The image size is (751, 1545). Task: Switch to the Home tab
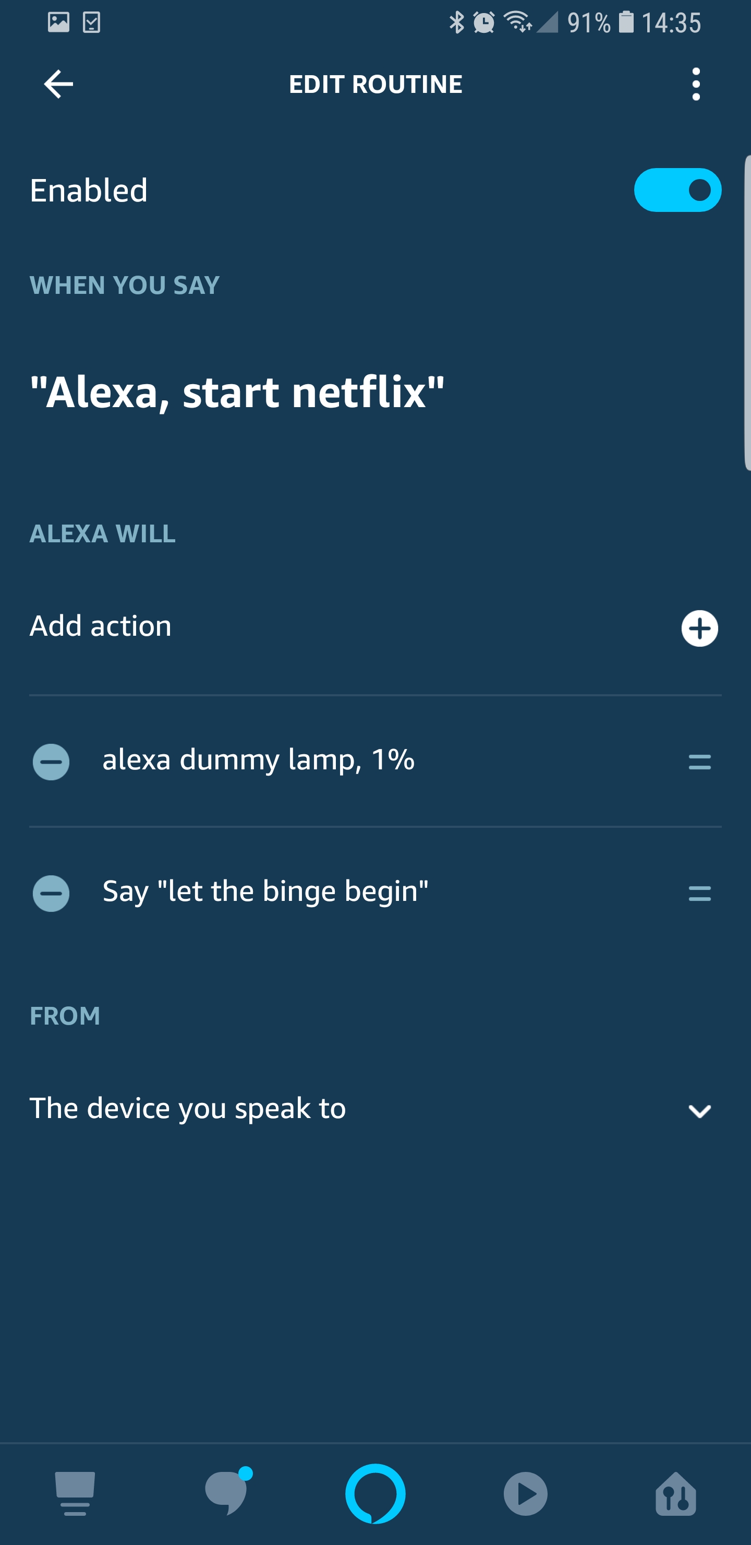point(75,1493)
